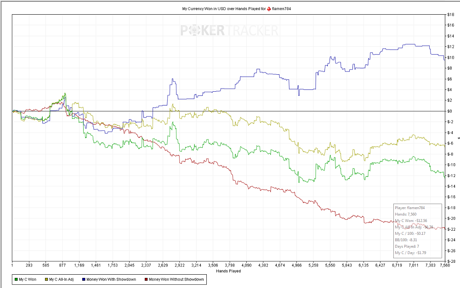Click the 877 tick on hands axis
The width and height of the screenshot is (460, 288).
tap(62, 266)
